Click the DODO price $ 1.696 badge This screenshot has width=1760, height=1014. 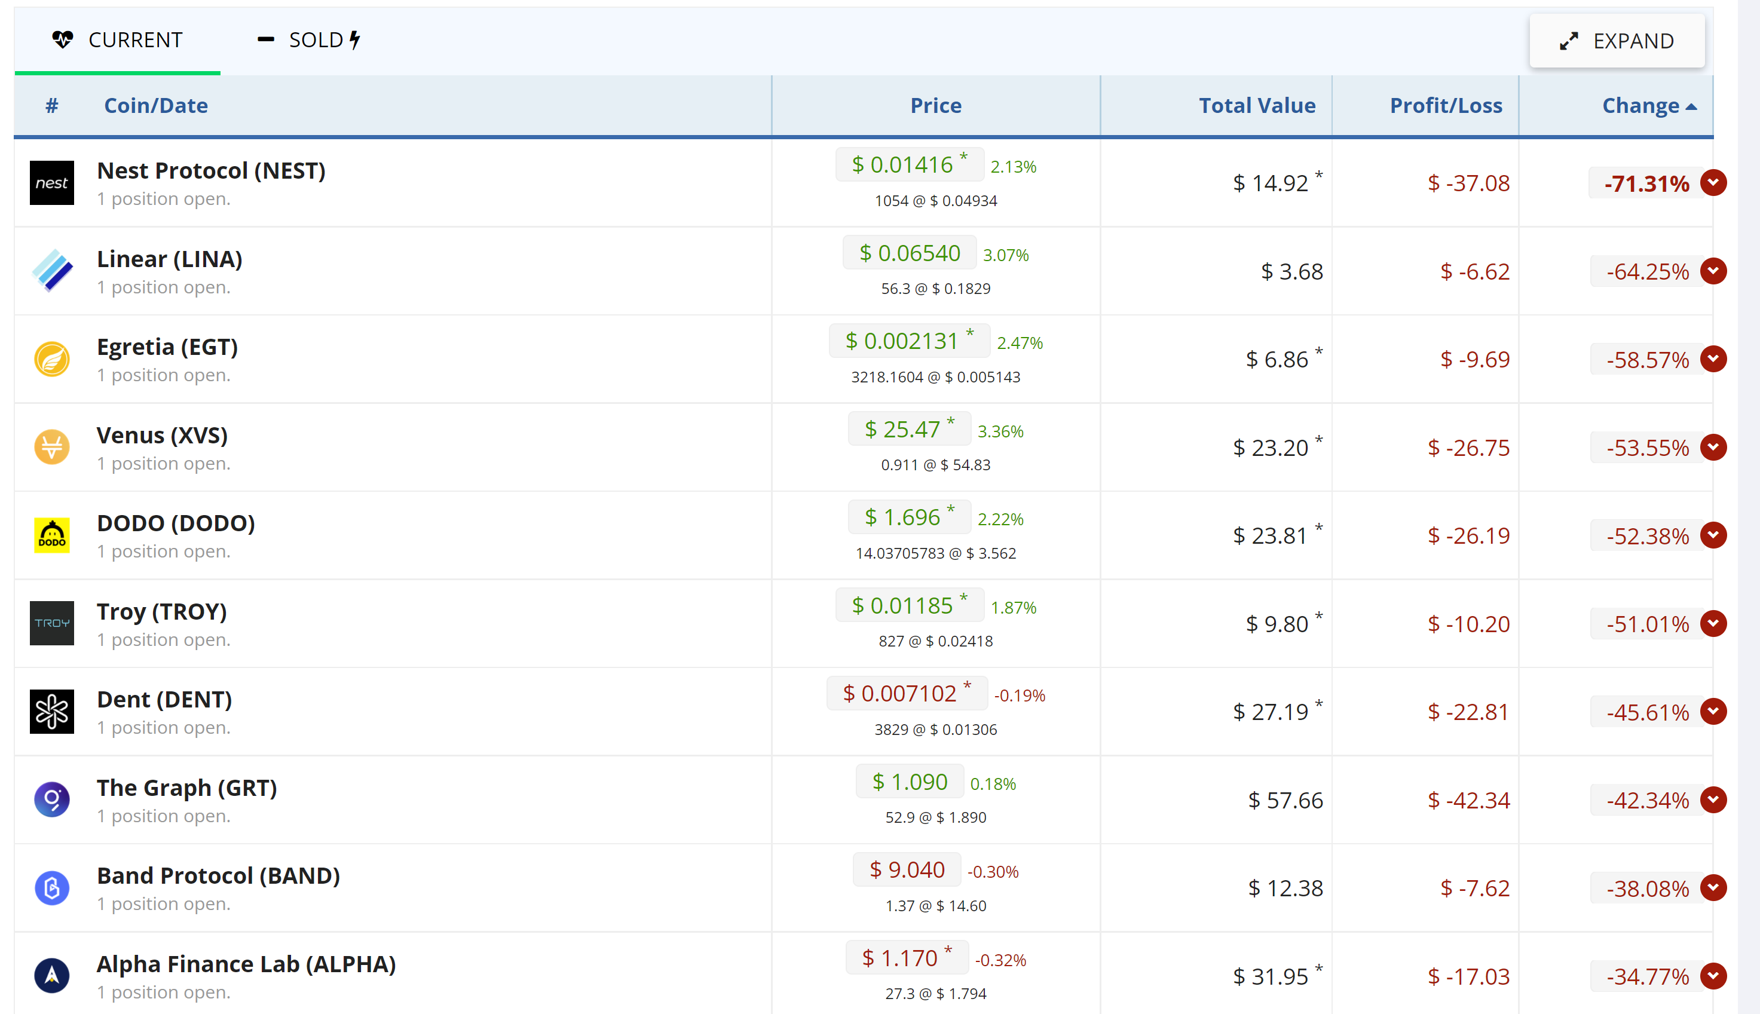[x=910, y=517]
